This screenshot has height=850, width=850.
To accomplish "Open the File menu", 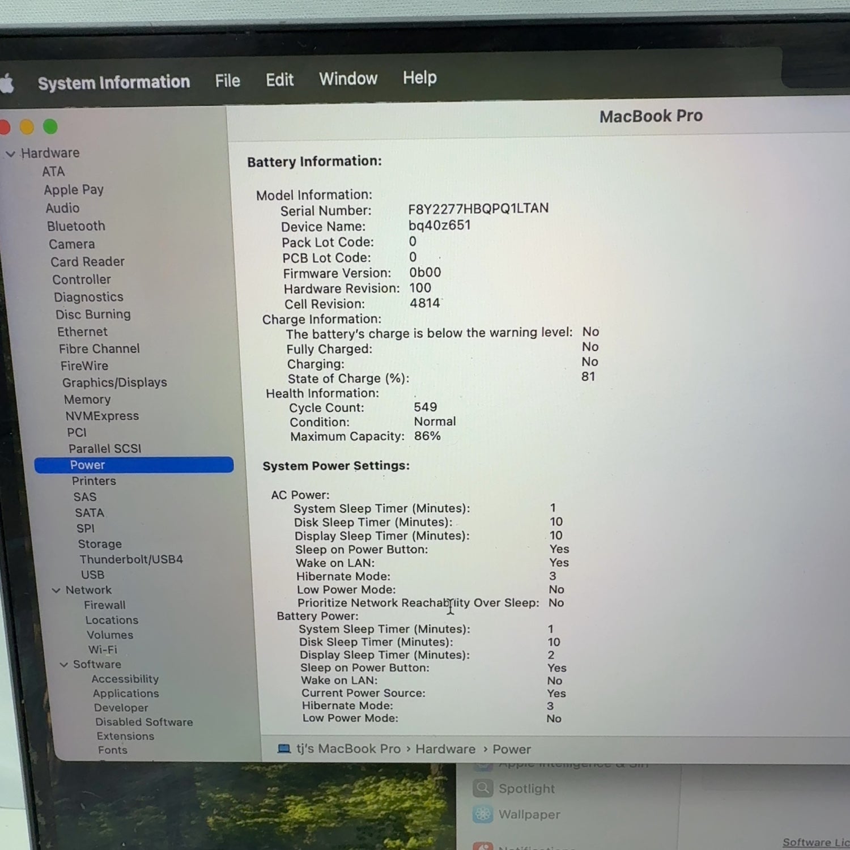I will click(228, 80).
